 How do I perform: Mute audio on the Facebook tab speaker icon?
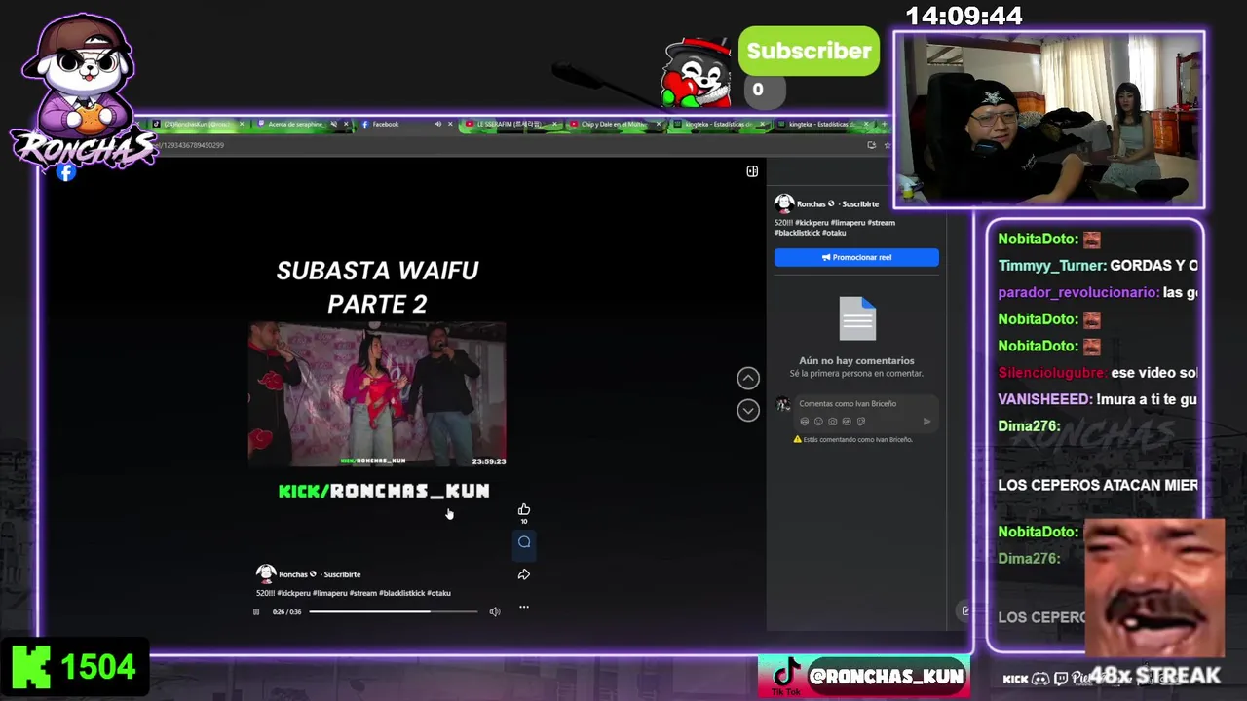pos(437,124)
